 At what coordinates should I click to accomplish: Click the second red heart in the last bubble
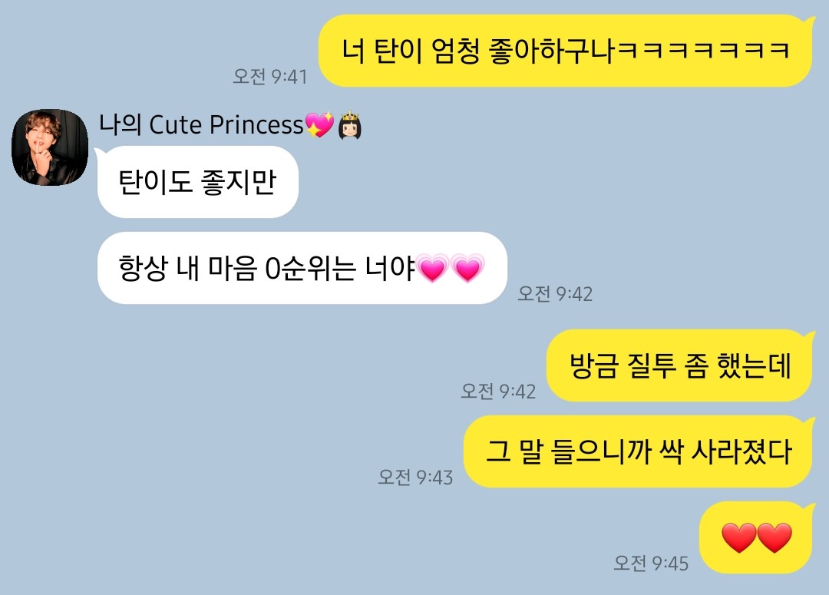point(775,538)
